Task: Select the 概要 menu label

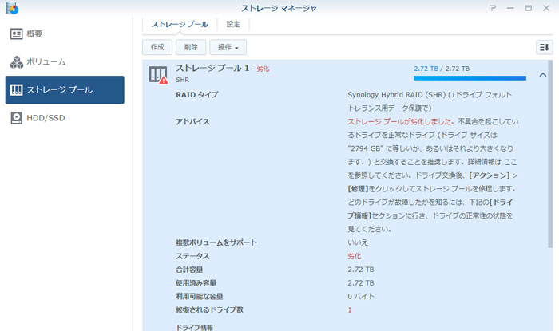Action: click(x=34, y=33)
